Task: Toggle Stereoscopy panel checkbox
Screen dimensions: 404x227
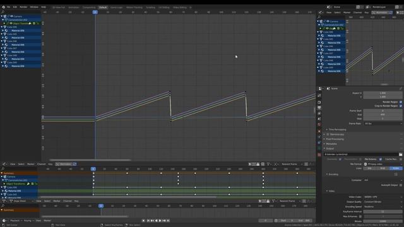Action: tap(328, 134)
